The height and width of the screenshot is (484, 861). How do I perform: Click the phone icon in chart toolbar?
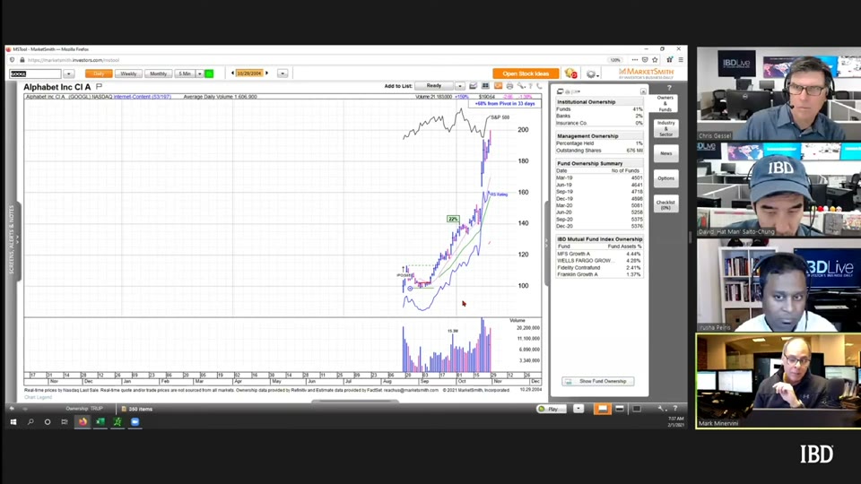[x=539, y=86]
